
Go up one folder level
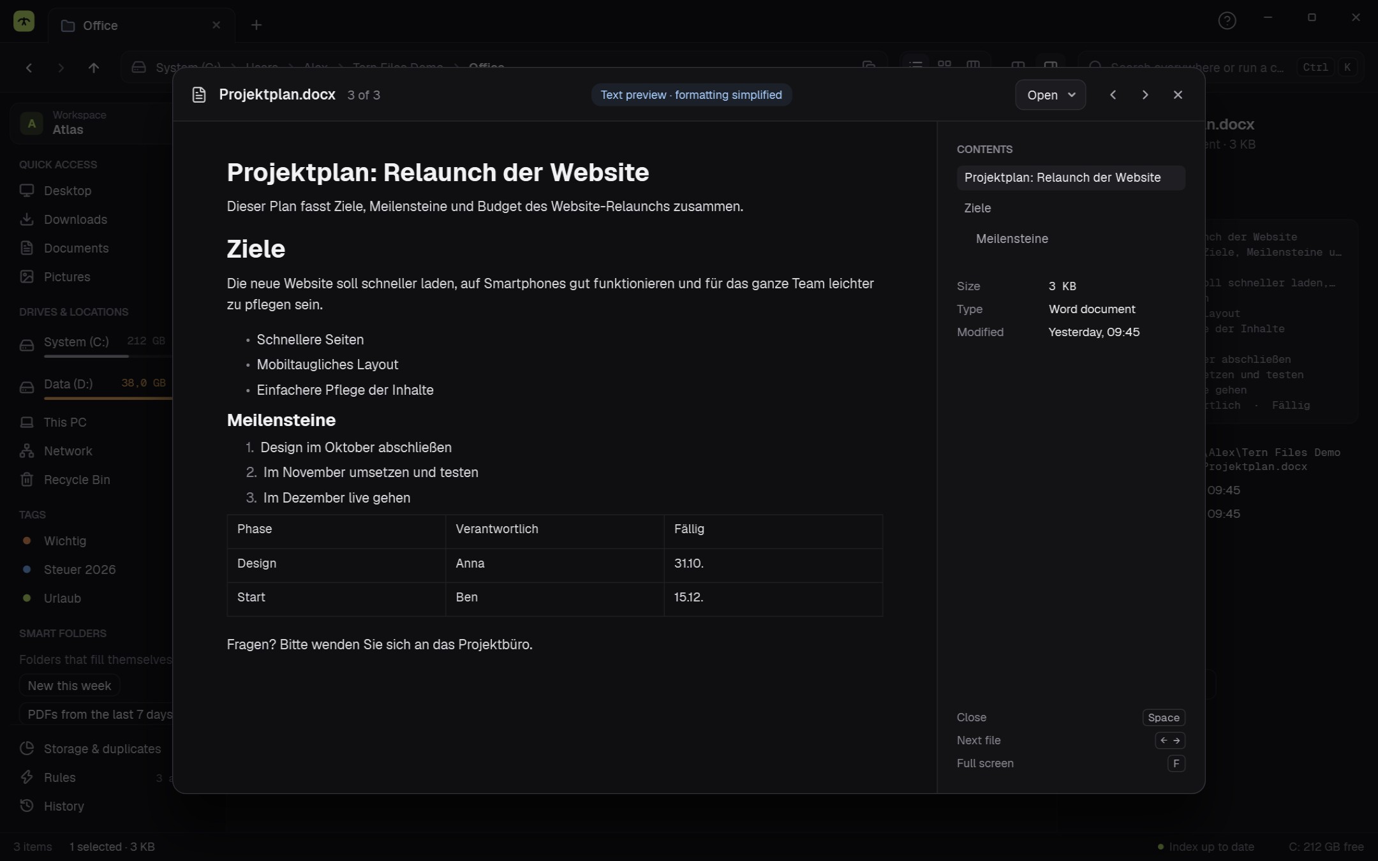(94, 68)
